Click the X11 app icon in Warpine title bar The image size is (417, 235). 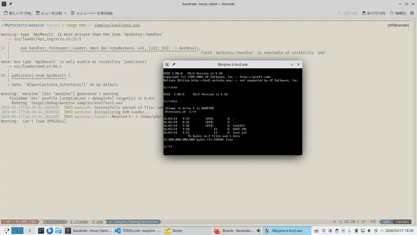tap(167, 64)
